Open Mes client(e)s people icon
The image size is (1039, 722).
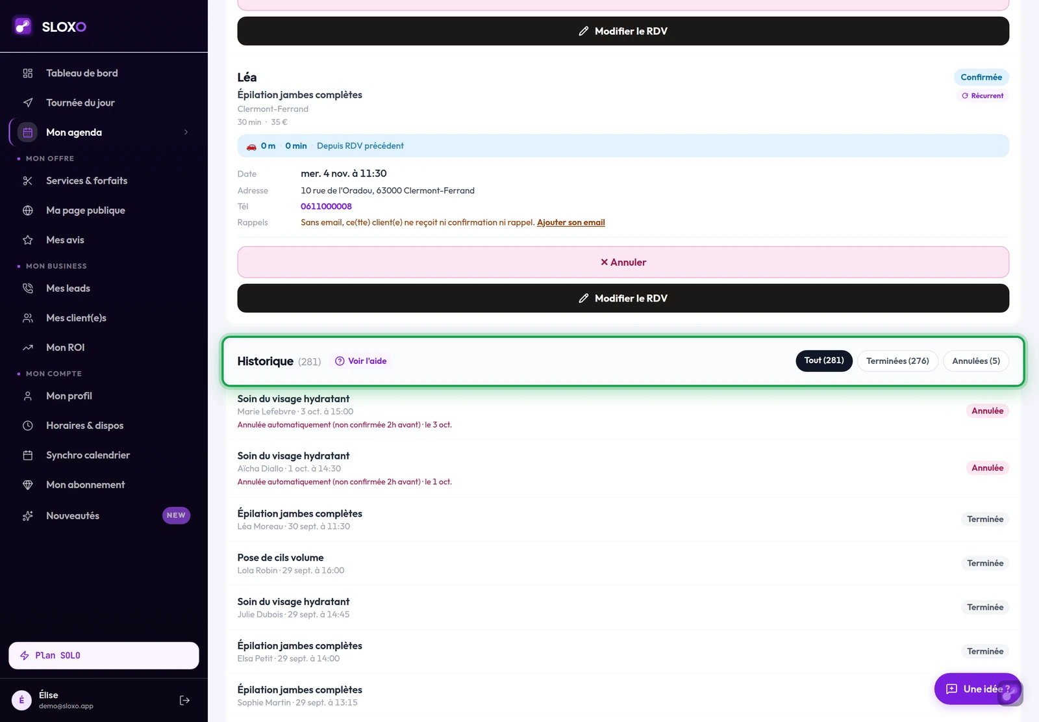[x=28, y=318]
